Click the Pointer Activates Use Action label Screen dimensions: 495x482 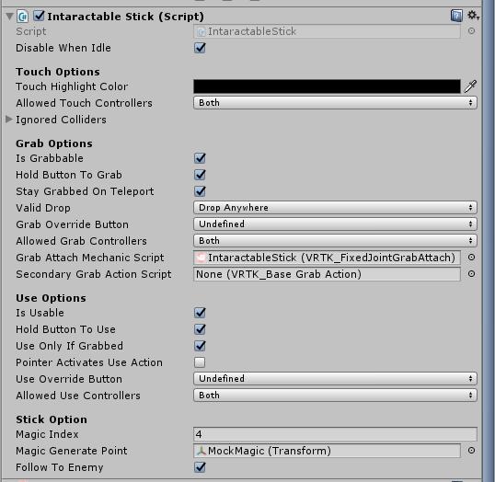coord(89,362)
